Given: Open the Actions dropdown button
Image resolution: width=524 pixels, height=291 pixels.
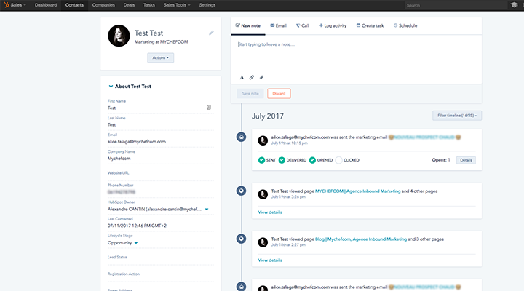Looking at the screenshot, I should coord(160,57).
